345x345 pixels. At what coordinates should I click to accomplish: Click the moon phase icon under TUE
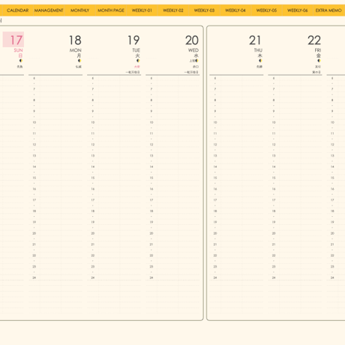[x=138, y=61]
